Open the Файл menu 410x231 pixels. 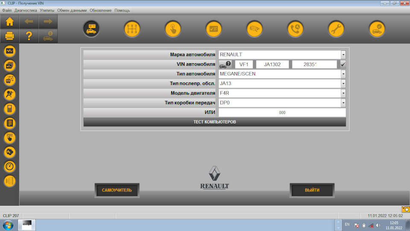pyautogui.click(x=7, y=10)
